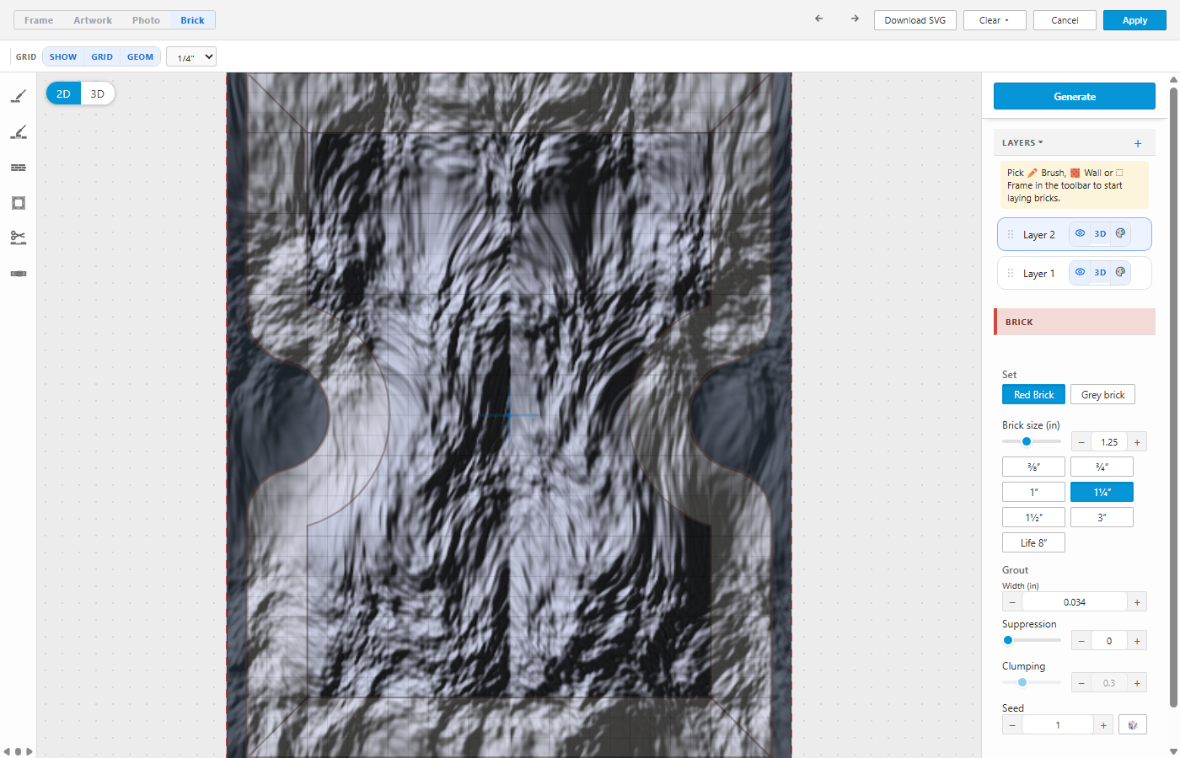This screenshot has height=758, width=1180.
Task: Decrease brick size with the minus stepper
Action: 1081,442
